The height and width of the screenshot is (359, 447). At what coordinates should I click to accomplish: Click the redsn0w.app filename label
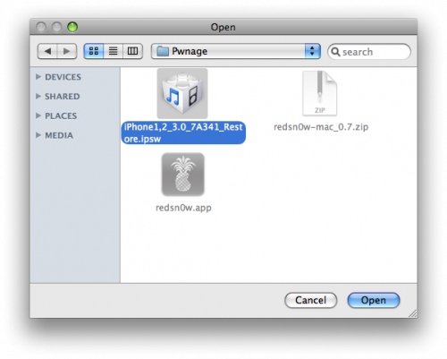[183, 208]
